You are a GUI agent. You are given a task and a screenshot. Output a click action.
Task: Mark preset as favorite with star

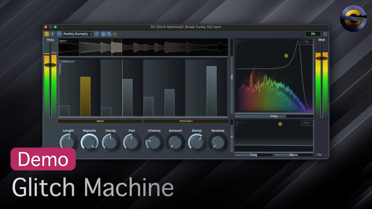(x=115, y=34)
